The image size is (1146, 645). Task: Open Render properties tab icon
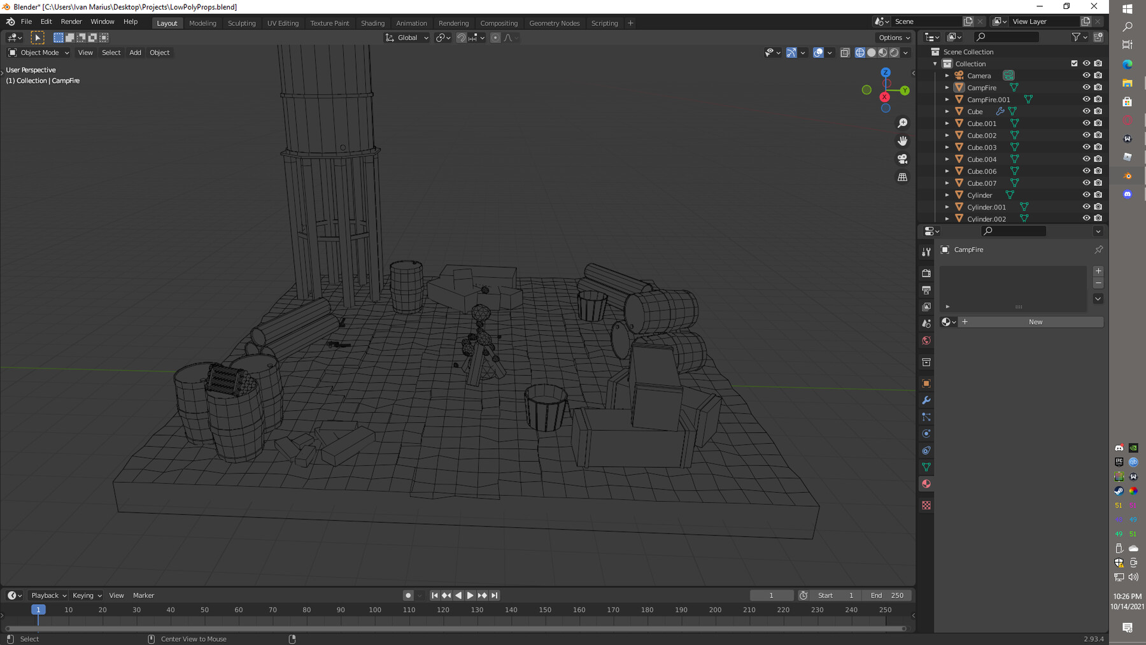[926, 273]
